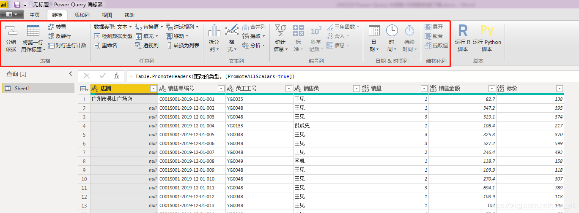Switch to the 添加列 (Add Column) tab
The width and height of the screenshot is (579, 213).
[82, 15]
